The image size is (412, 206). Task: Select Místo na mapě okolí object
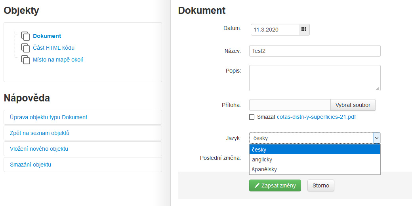pos(58,60)
